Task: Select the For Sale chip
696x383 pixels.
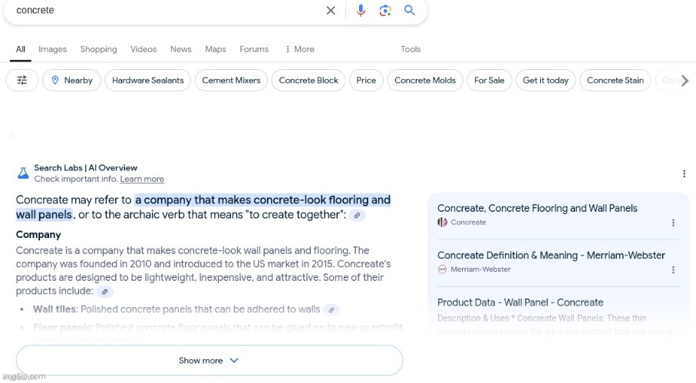Action: click(x=489, y=81)
